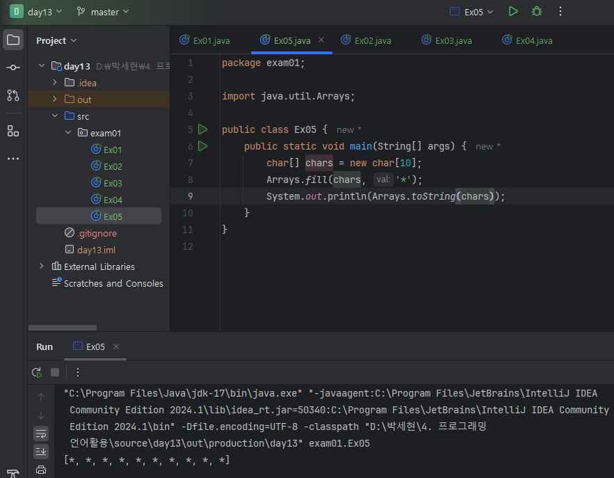This screenshot has height=478, width=614.
Task: Click the Debug bug icon
Action: point(536,12)
